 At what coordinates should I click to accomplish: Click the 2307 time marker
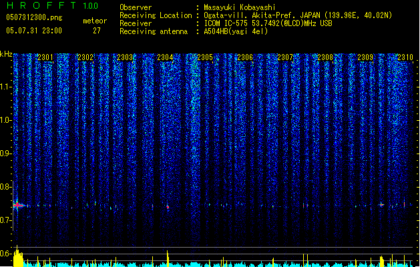285,57
